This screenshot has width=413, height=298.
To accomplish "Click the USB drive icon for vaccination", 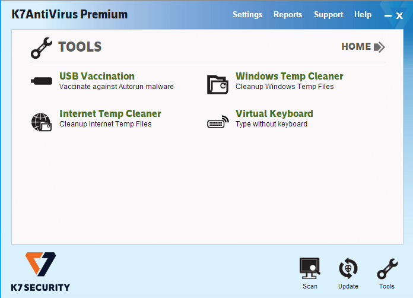I will click(x=42, y=81).
